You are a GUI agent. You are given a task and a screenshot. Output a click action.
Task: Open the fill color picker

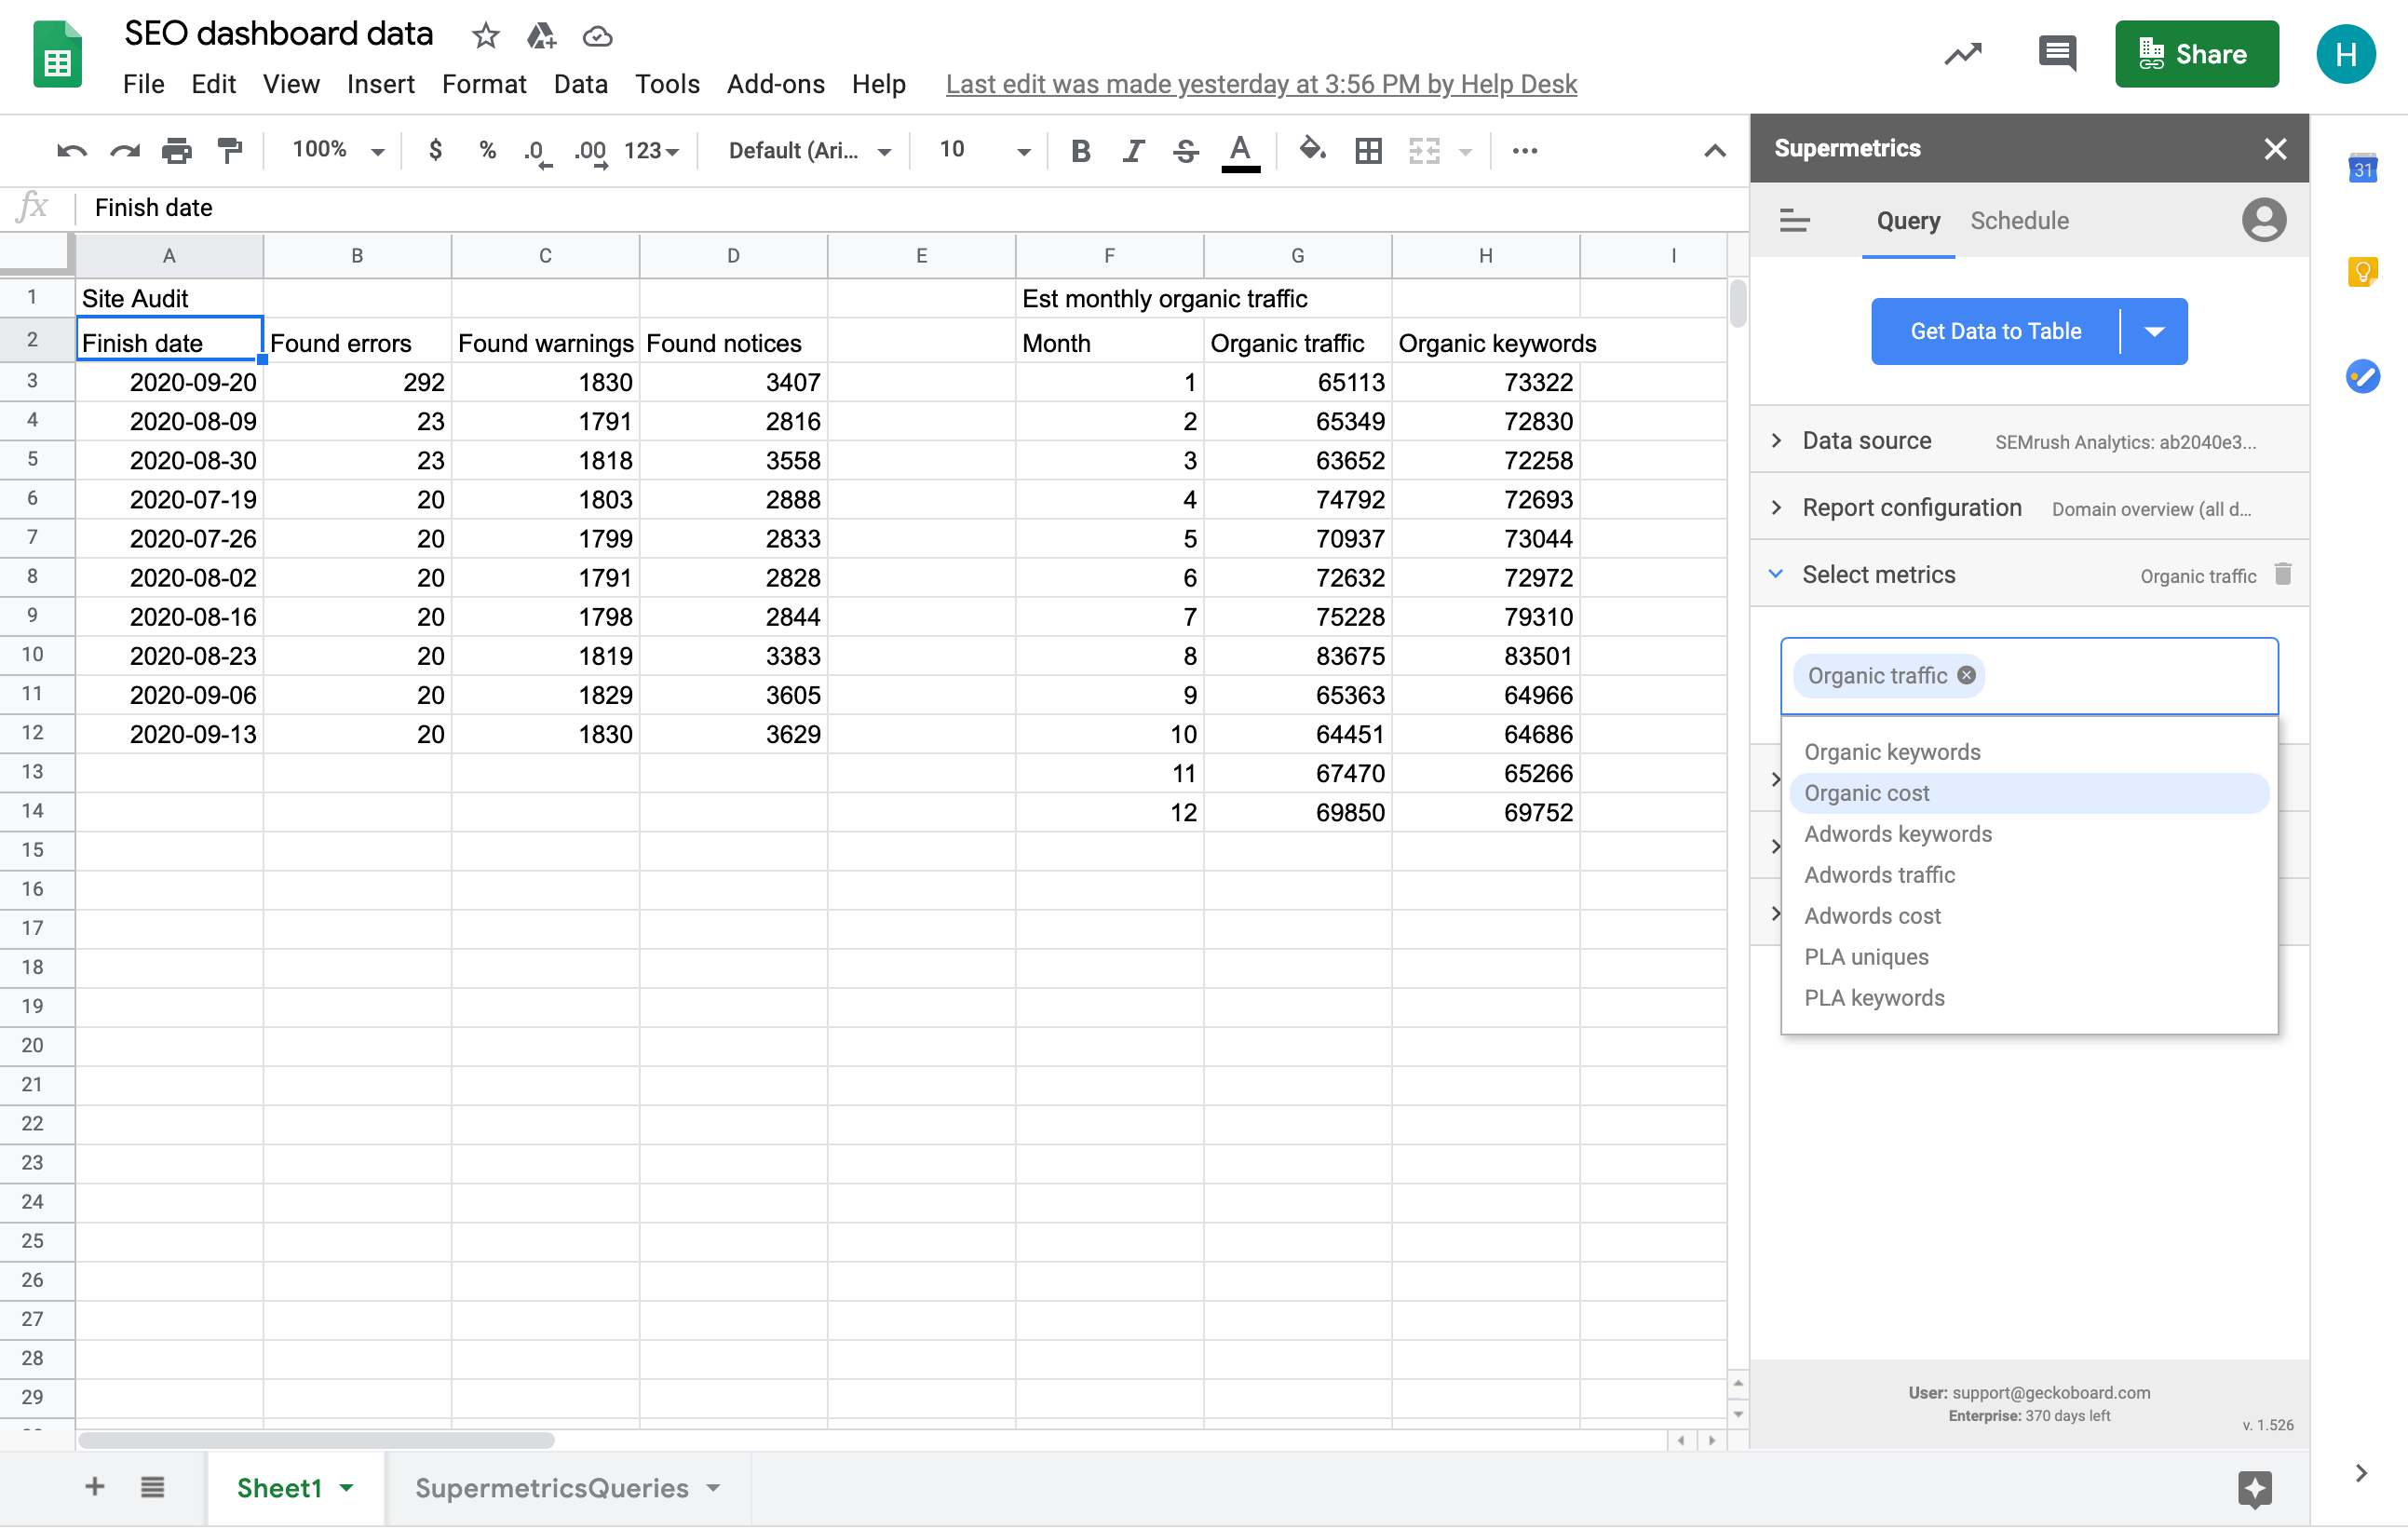coord(1312,151)
